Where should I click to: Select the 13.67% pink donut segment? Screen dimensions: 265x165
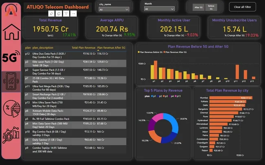[x=158, y=117]
